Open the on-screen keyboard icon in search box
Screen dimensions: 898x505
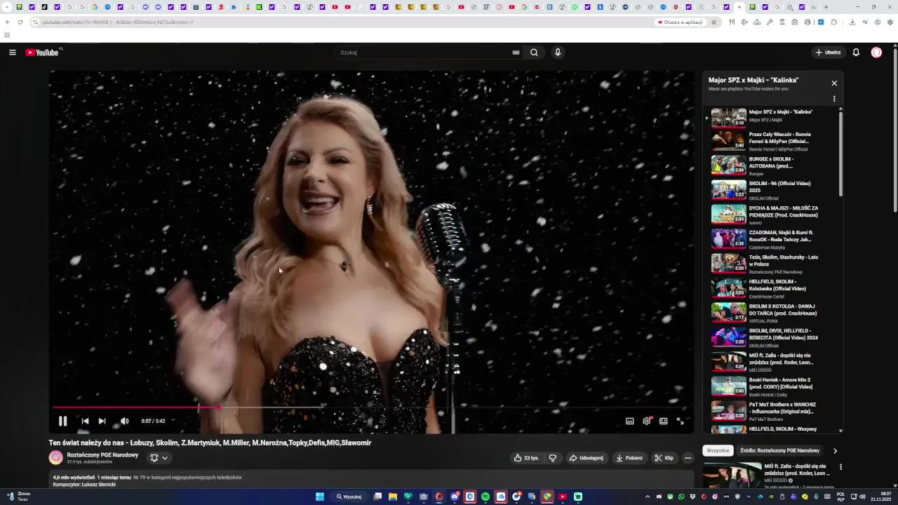516,53
